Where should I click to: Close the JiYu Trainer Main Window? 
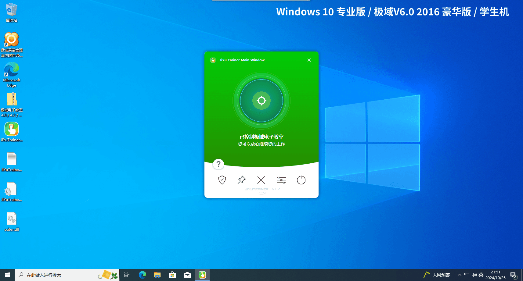coord(309,60)
